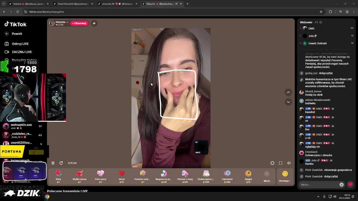Open the Chrome profile icon
358x201 pixels.
click(x=347, y=12)
